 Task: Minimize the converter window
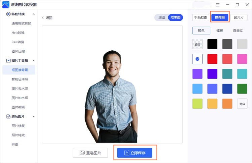coord(227,5)
